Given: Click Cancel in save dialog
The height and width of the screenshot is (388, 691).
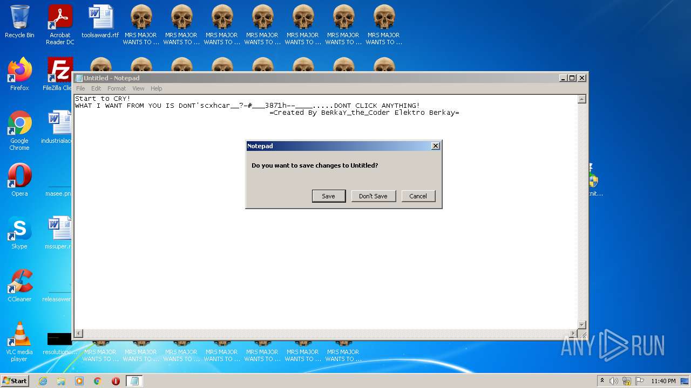Looking at the screenshot, I should point(418,196).
